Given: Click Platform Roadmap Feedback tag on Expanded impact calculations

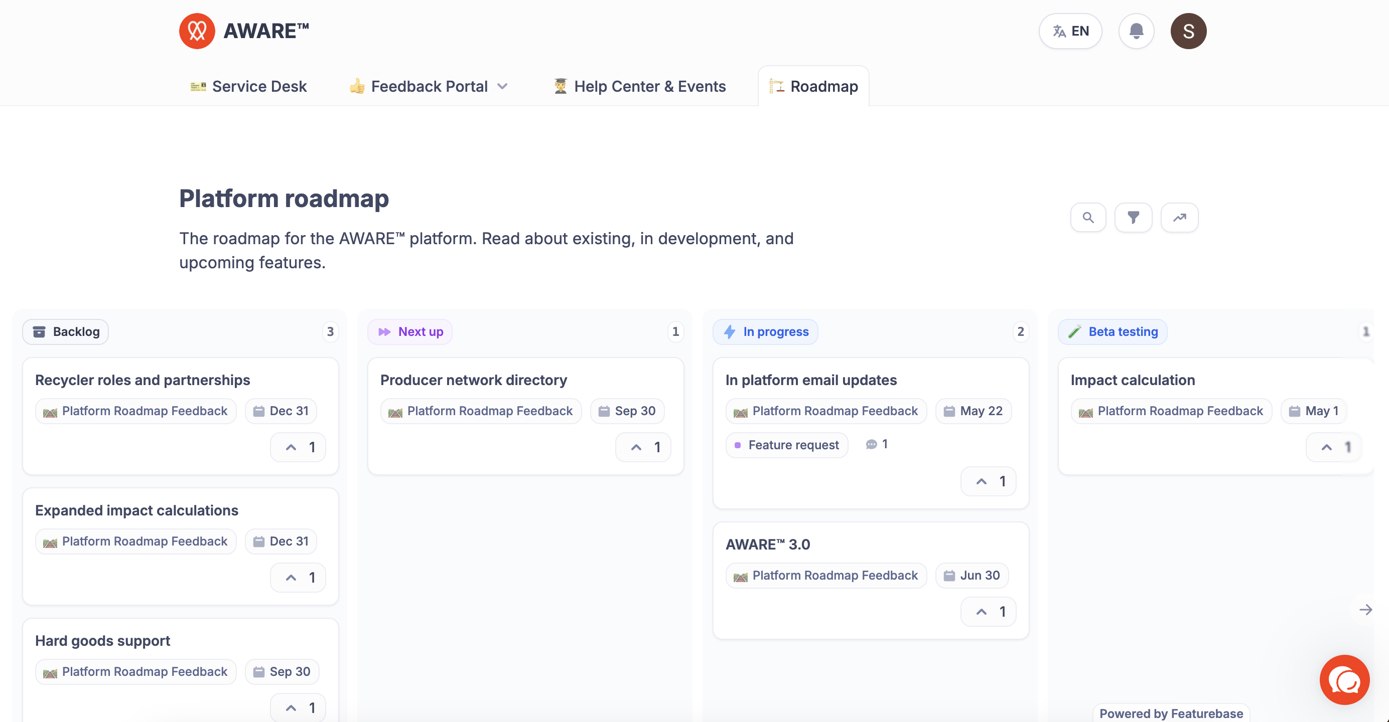Looking at the screenshot, I should click(x=136, y=541).
